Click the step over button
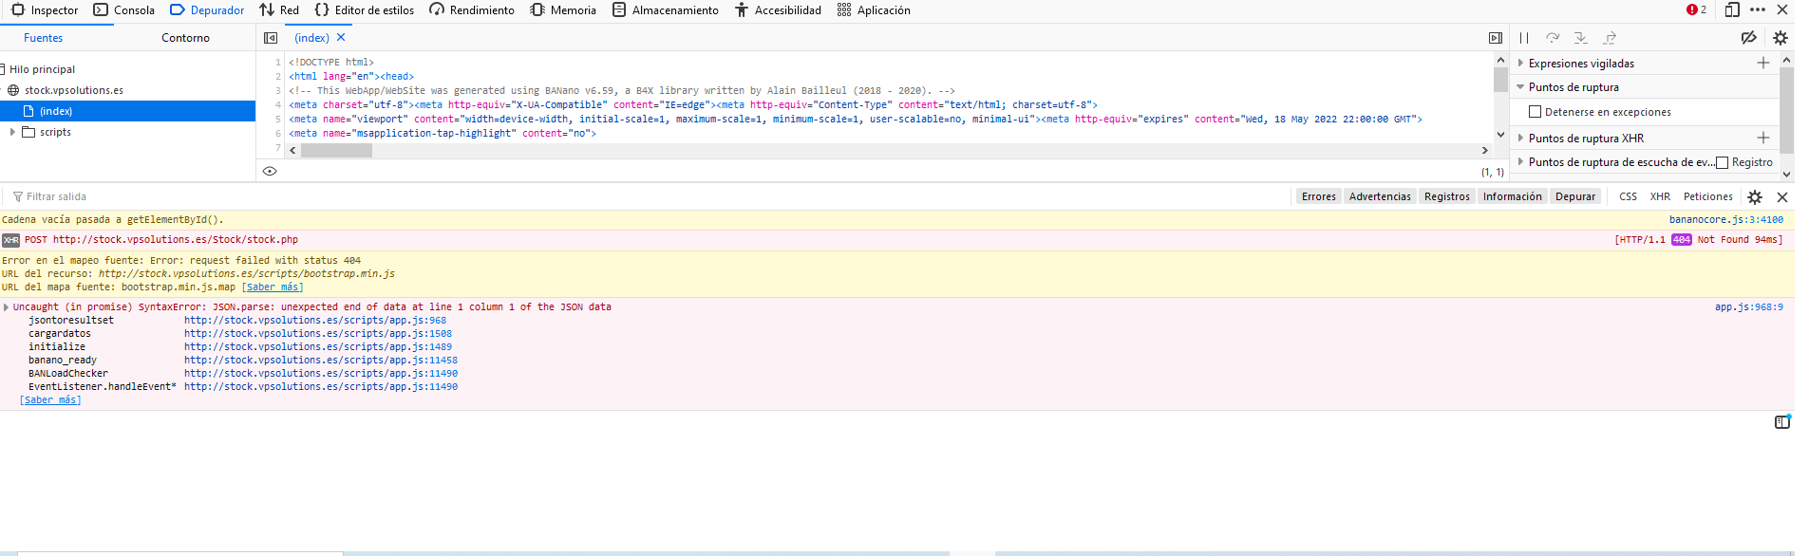This screenshot has height=556, width=1809. (1553, 38)
